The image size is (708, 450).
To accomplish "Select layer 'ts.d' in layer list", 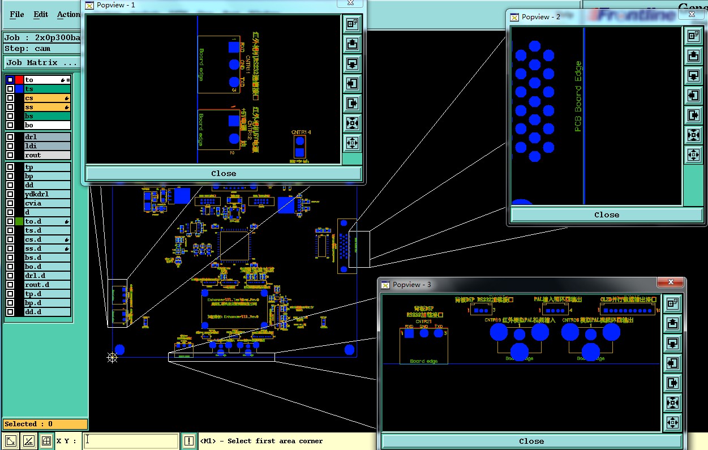I will click(47, 230).
